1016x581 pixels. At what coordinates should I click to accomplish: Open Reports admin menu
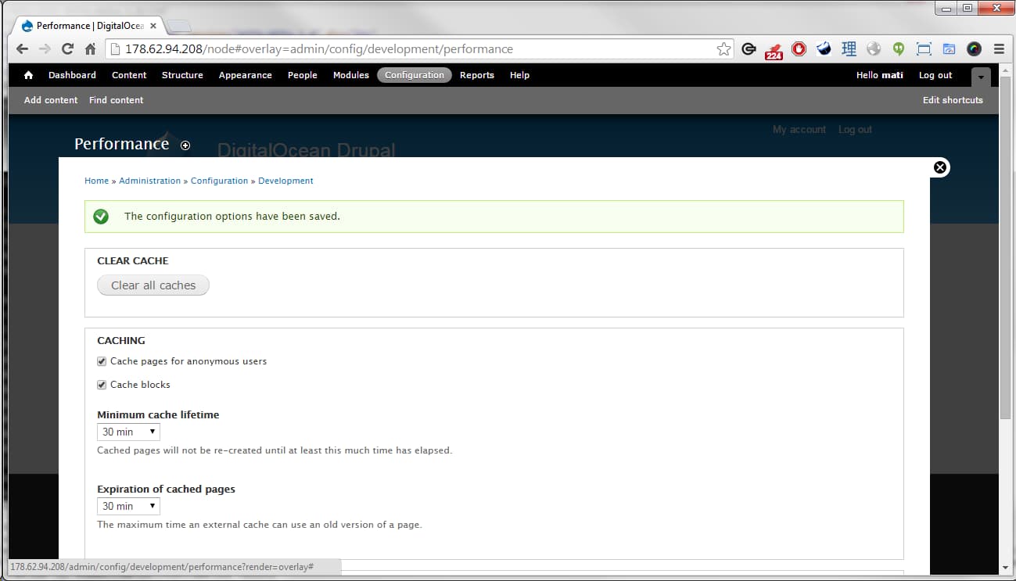click(x=477, y=75)
